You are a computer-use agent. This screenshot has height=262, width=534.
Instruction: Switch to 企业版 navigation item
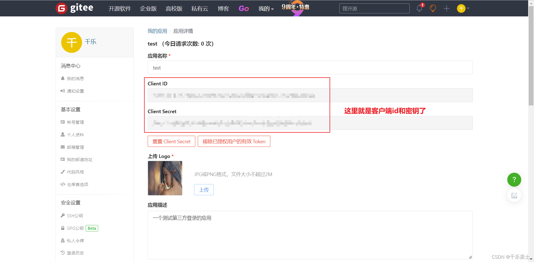pos(148,9)
